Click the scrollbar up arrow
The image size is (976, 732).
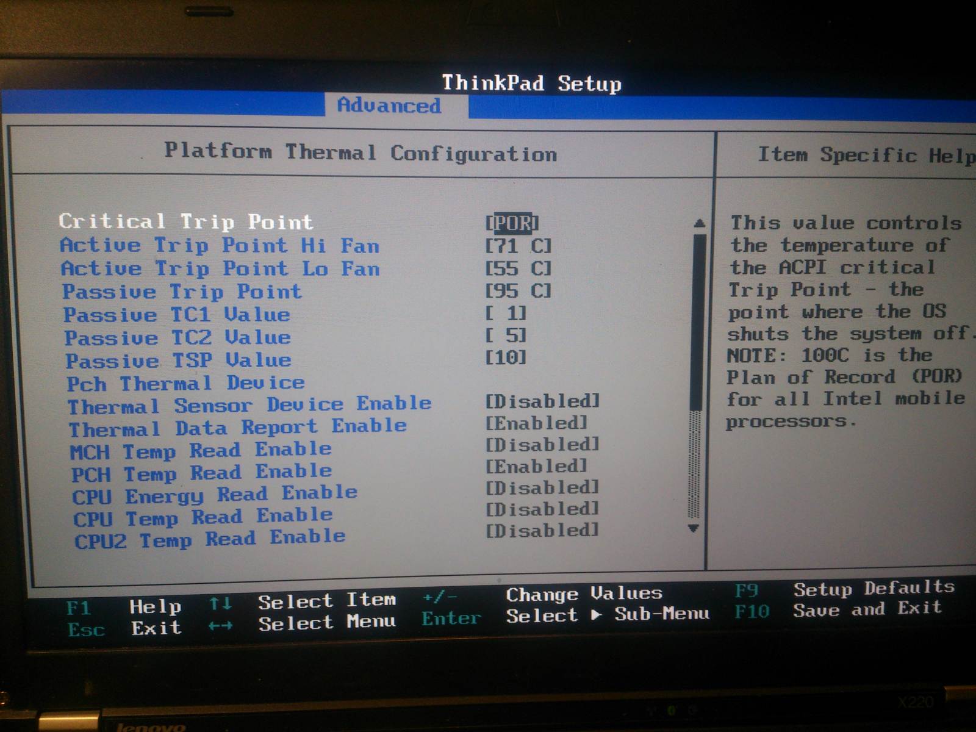pos(699,223)
